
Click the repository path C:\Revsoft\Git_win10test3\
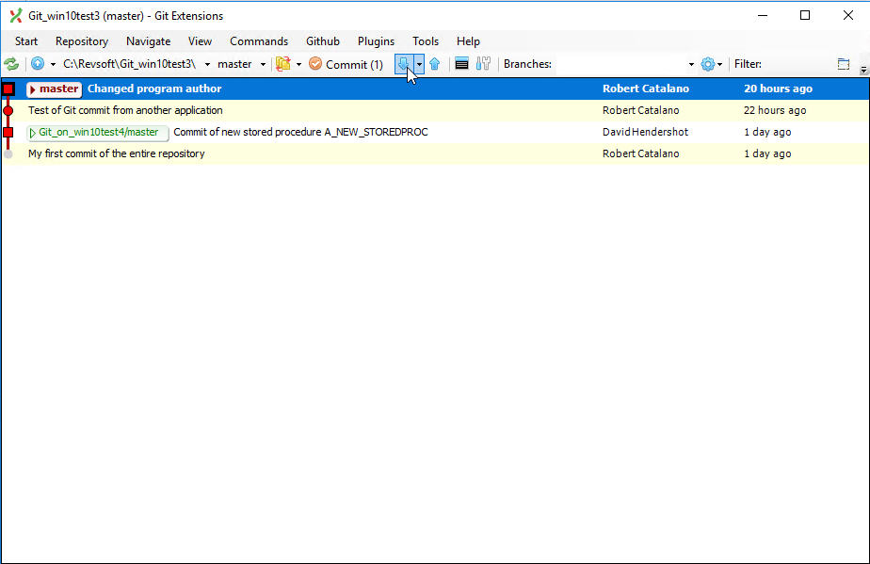point(129,64)
